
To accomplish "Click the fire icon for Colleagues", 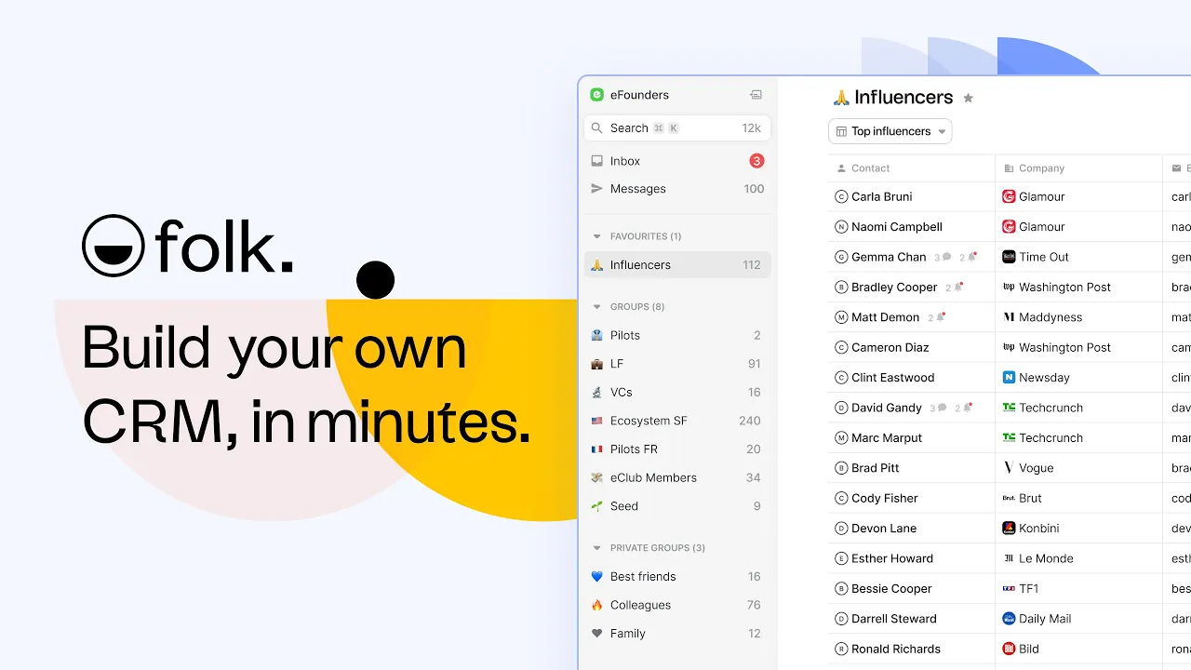I will coord(597,605).
